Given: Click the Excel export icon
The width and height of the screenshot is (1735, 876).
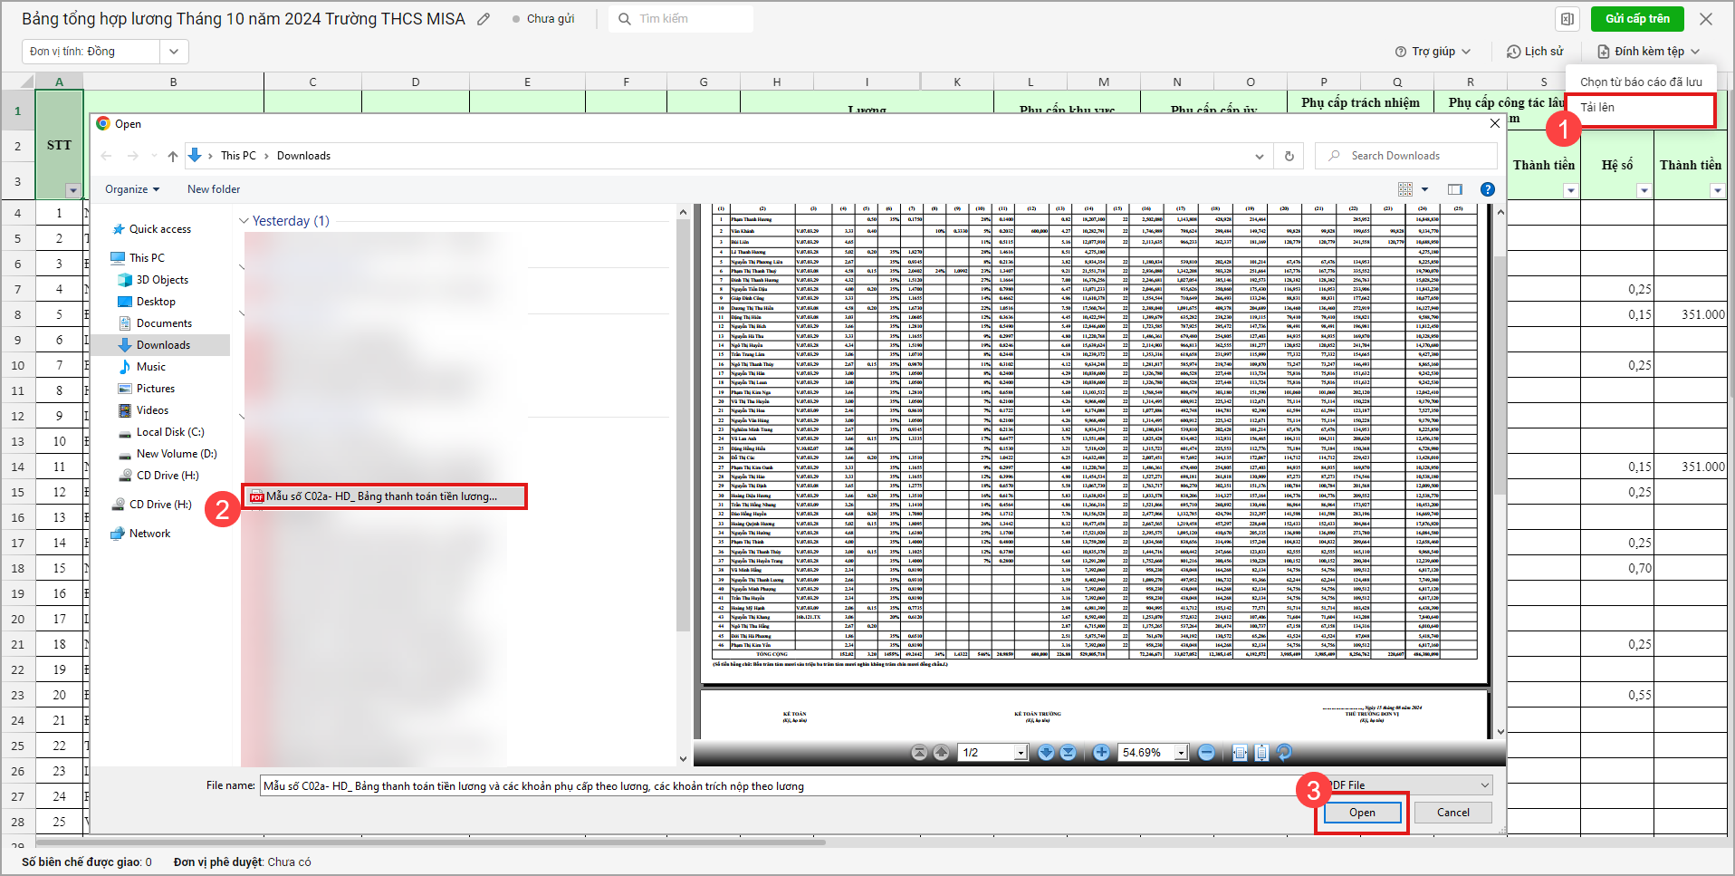Looking at the screenshot, I should (x=1567, y=19).
